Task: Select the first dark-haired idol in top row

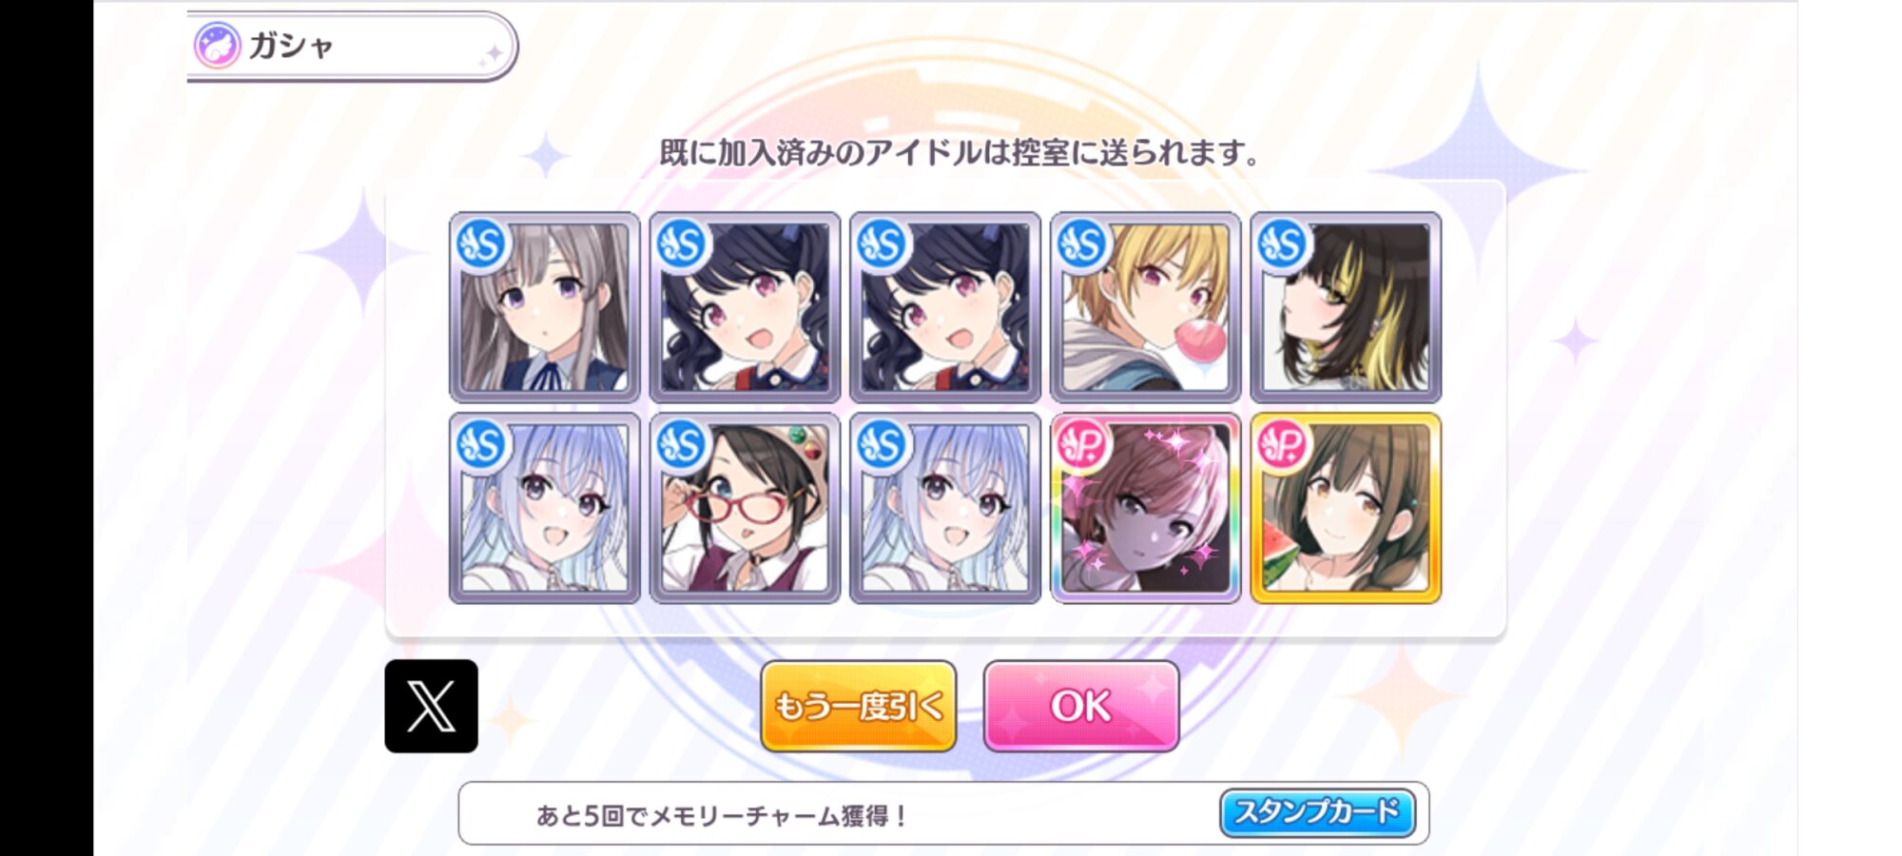Action: click(745, 307)
